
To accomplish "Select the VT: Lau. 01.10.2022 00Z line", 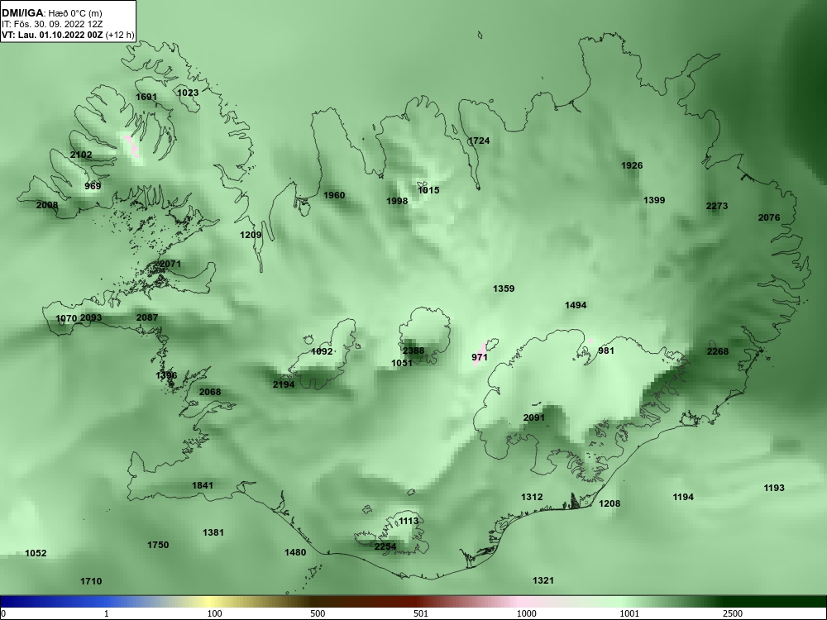I will (53, 36).
